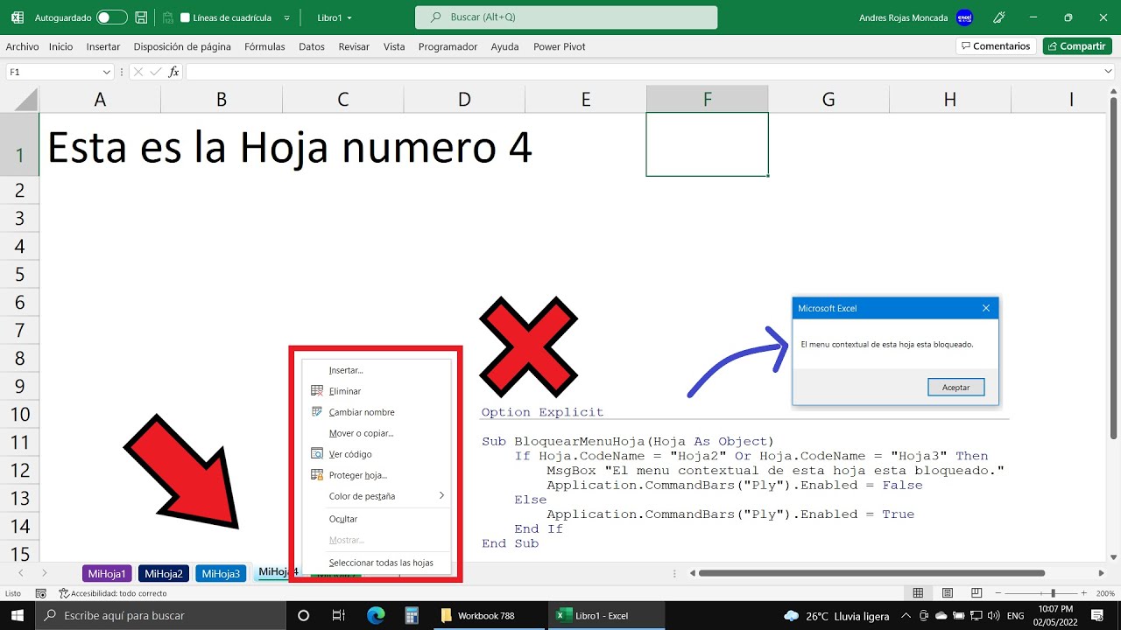This screenshot has width=1121, height=630.
Task: Open the Ayuda ribbon tab
Action: (x=504, y=46)
